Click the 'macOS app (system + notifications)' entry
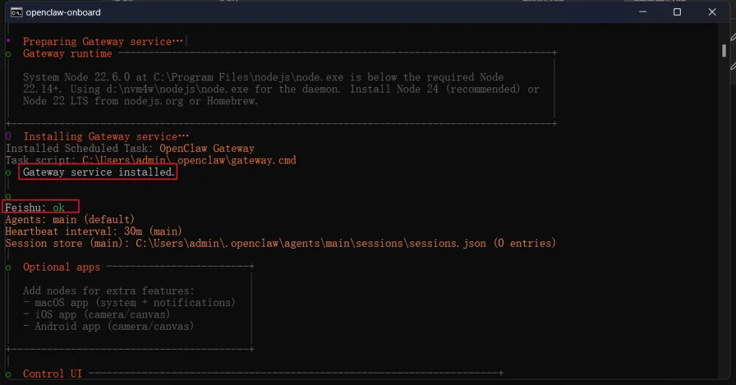736x385 pixels. [x=129, y=303]
